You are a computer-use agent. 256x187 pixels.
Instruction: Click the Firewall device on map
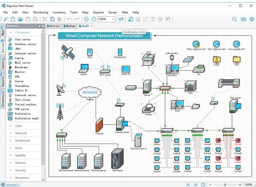[99, 125]
